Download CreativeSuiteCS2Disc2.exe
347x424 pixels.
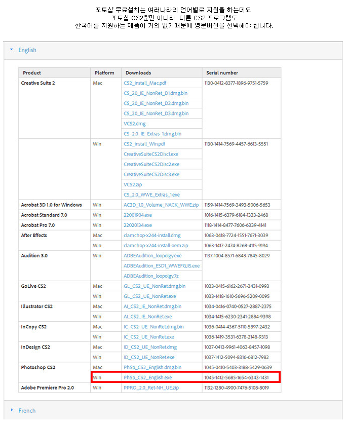(x=151, y=164)
